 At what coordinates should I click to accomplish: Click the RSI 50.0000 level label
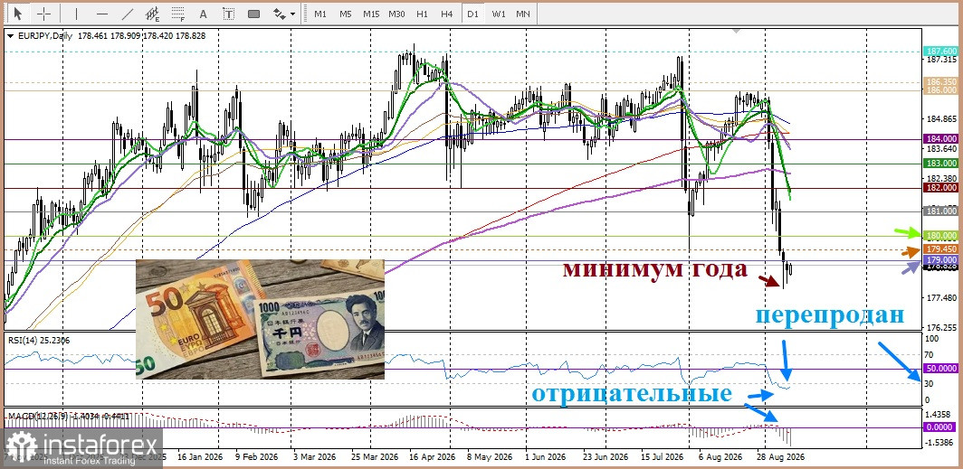coord(939,369)
